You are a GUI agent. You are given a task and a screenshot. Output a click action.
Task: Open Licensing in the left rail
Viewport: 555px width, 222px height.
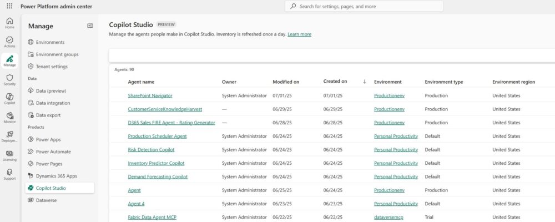click(x=9, y=155)
